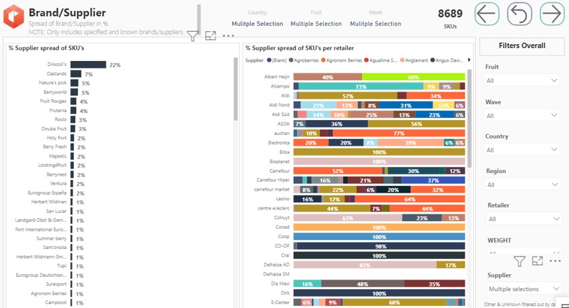Screen dimensions: 569x308
Task: Open focus mode icon above supplier chart
Action: pyautogui.click(x=210, y=36)
